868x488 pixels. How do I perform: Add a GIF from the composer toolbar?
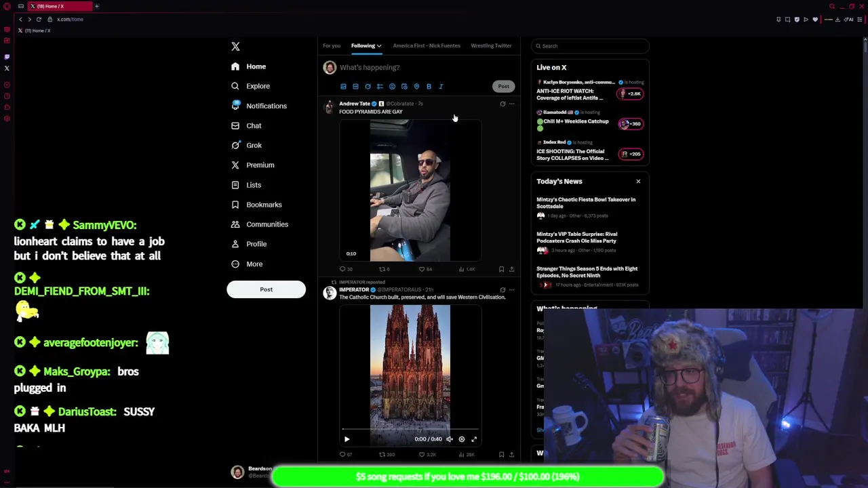click(x=355, y=87)
